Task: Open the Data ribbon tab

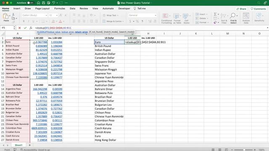Action: (72, 8)
